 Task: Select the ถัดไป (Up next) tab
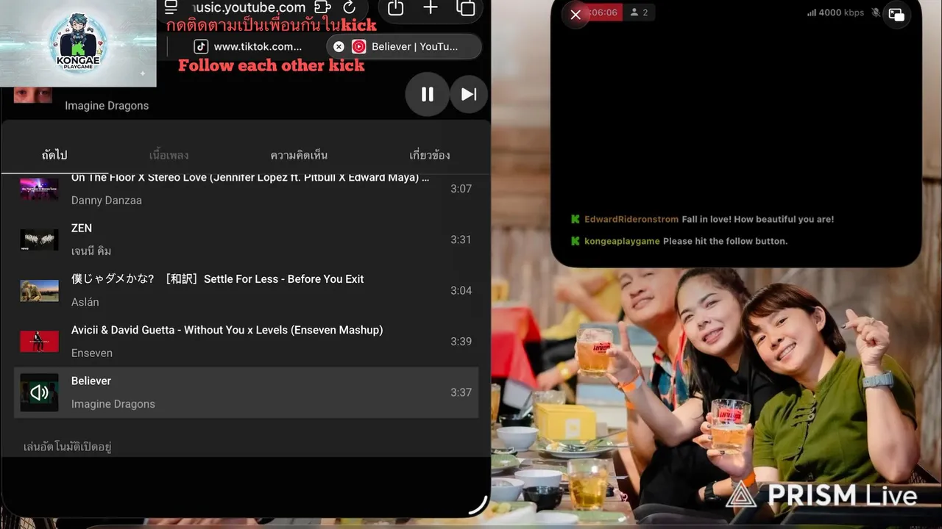[54, 155]
